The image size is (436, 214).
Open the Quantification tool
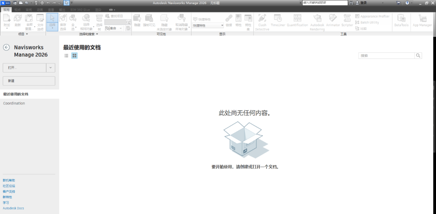(x=297, y=22)
